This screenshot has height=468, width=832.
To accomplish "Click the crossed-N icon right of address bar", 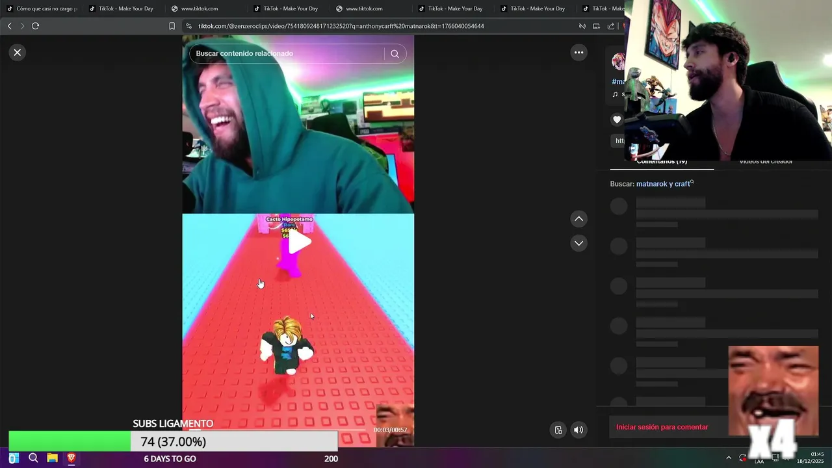I will tap(582, 26).
